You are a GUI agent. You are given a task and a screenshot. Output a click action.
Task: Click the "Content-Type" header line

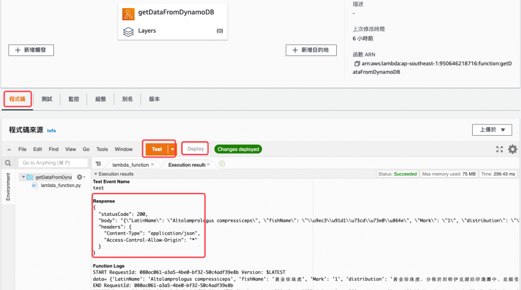pyautogui.click(x=152, y=233)
